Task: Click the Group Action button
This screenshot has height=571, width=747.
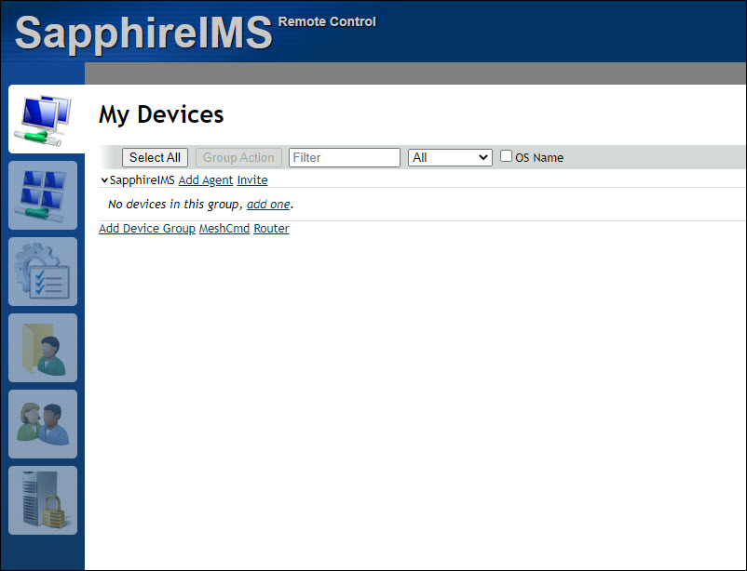Action: 238,156
